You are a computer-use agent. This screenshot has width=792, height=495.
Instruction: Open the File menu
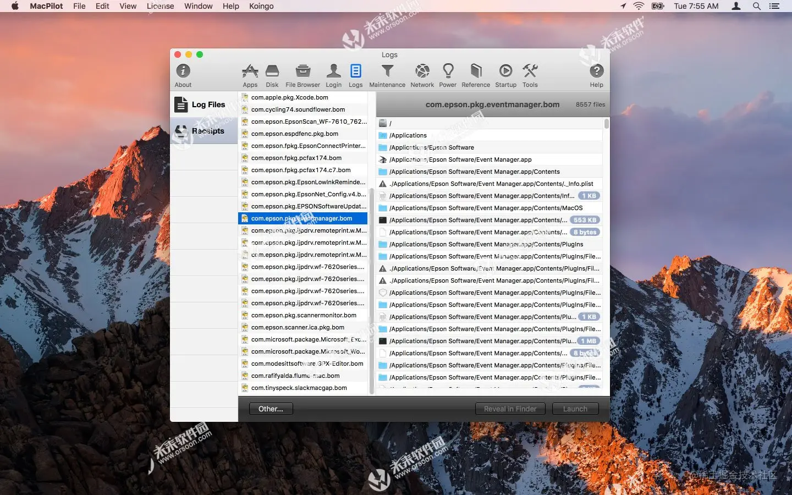79,6
